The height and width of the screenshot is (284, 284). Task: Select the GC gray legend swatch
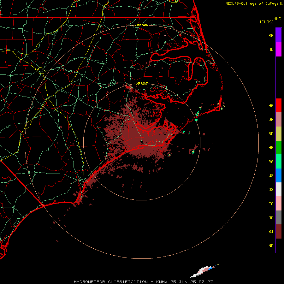279,217
